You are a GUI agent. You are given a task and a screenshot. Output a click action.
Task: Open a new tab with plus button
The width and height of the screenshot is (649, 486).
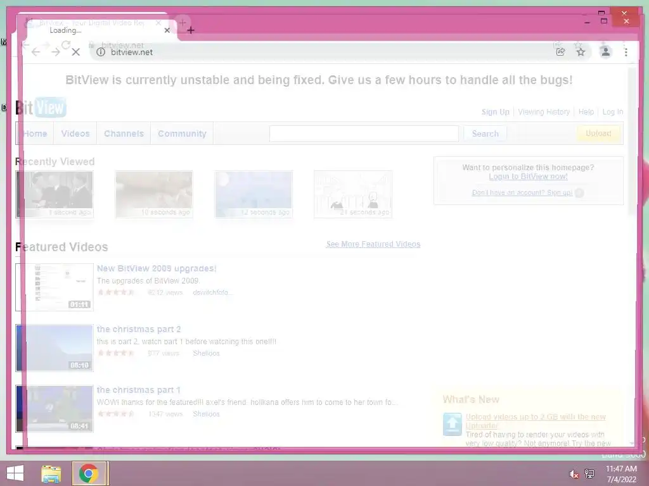click(x=190, y=30)
